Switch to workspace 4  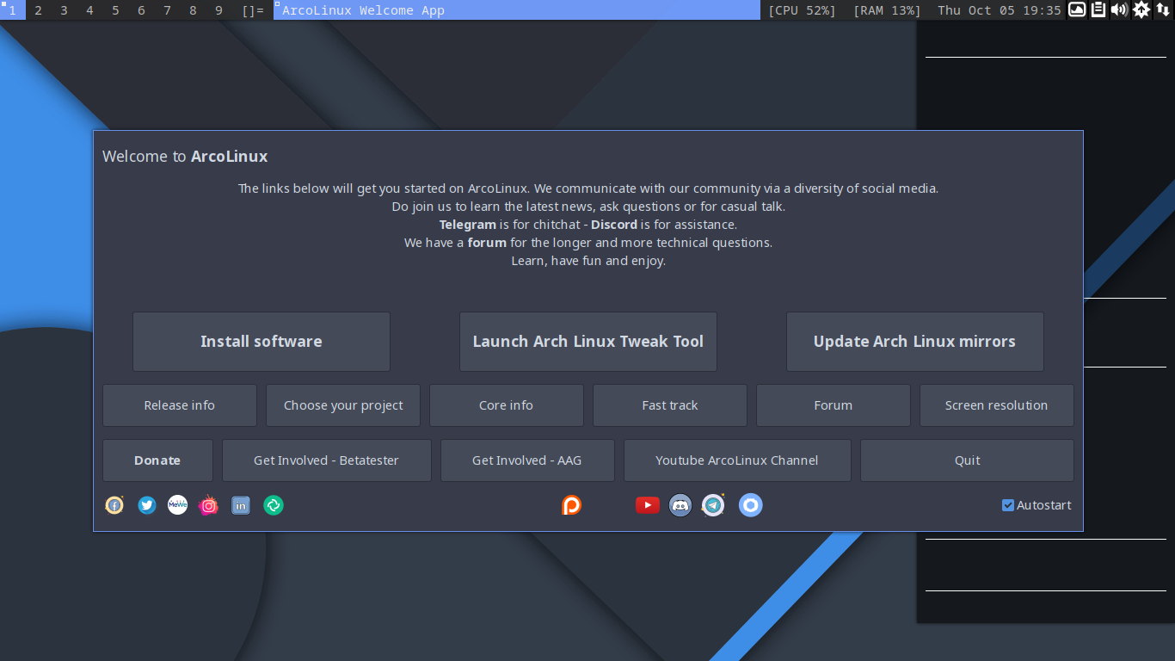90,10
